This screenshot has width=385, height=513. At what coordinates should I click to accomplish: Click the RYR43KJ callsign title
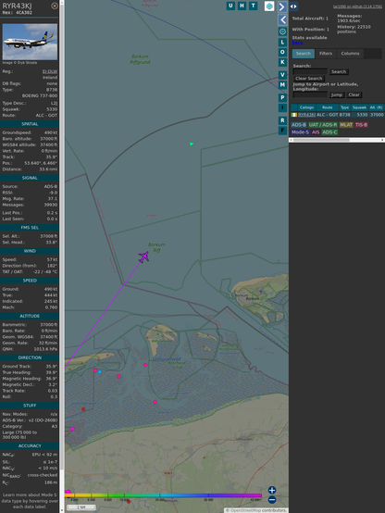[x=17, y=6]
